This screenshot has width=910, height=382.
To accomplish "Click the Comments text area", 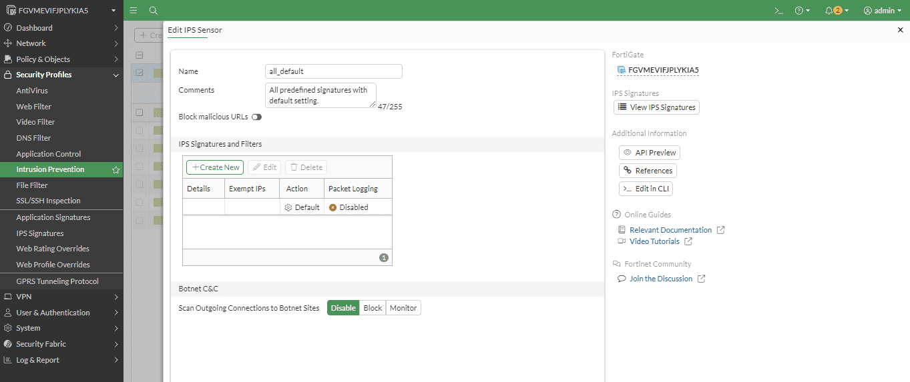I will (320, 95).
